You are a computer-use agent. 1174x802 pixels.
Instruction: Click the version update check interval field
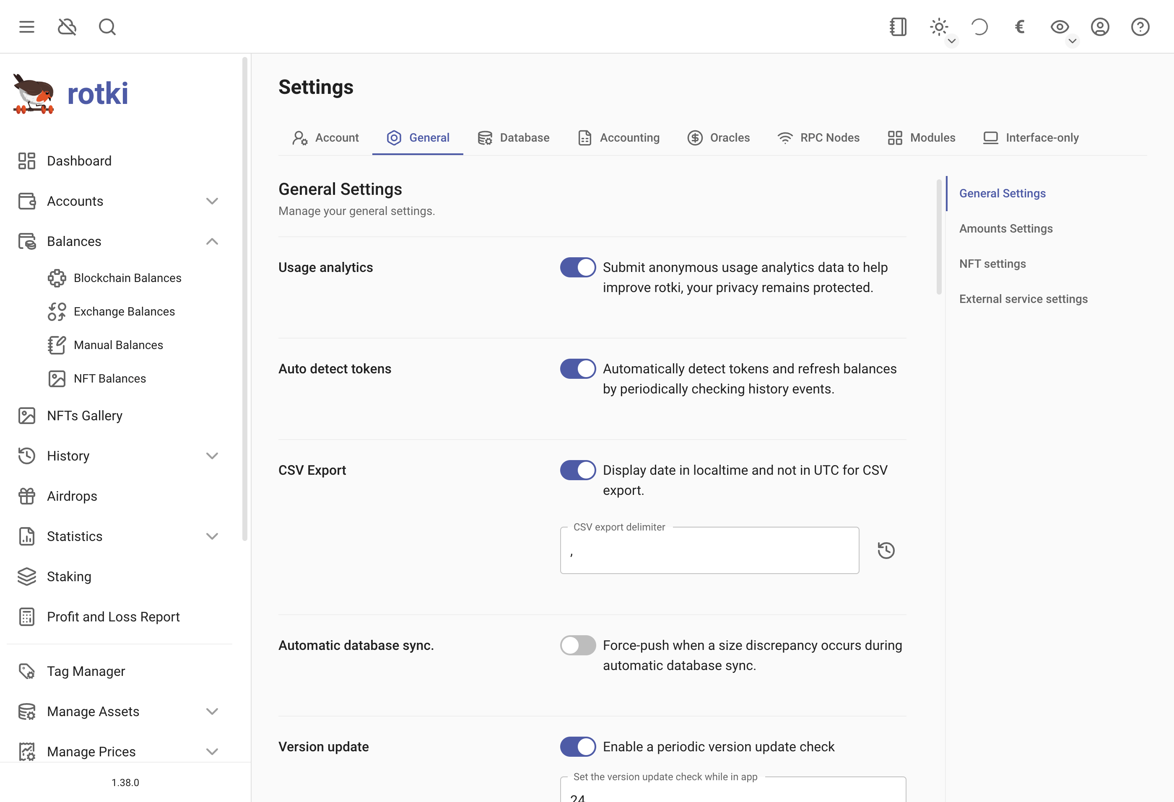(x=733, y=790)
